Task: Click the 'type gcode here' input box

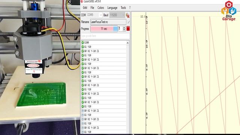Action: coord(105,36)
